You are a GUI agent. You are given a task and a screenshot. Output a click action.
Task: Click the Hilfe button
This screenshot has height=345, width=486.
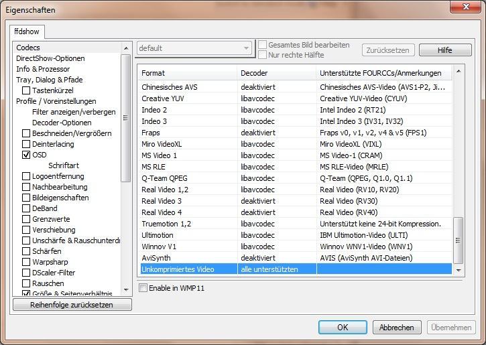click(445, 50)
